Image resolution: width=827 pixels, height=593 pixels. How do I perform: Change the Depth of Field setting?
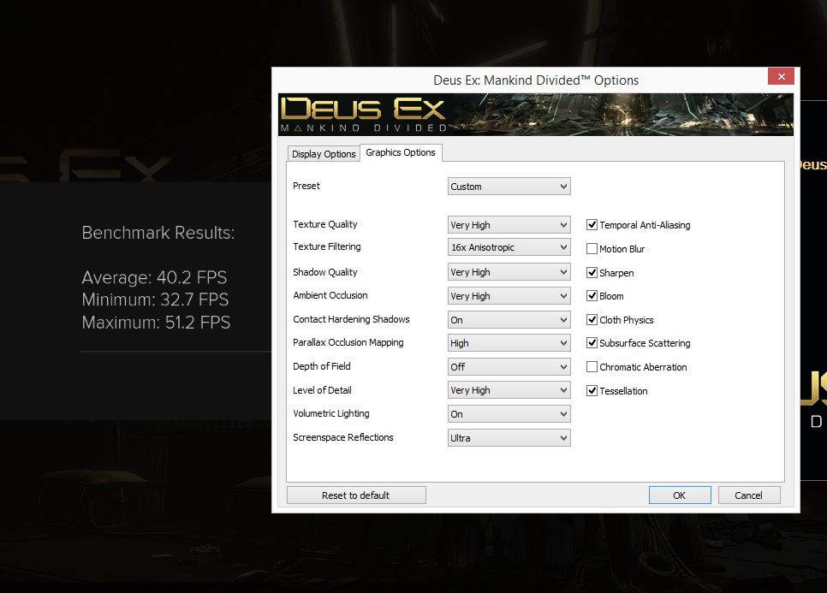(x=509, y=366)
